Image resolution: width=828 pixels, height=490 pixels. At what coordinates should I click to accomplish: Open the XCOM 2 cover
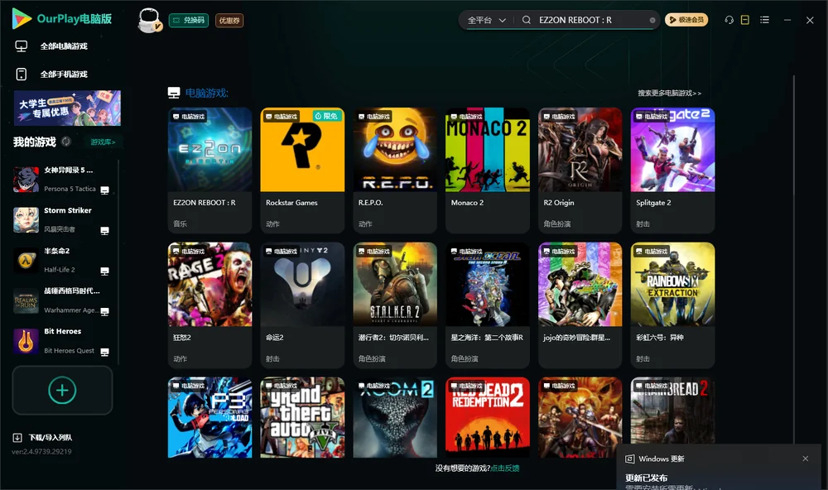[x=395, y=417]
